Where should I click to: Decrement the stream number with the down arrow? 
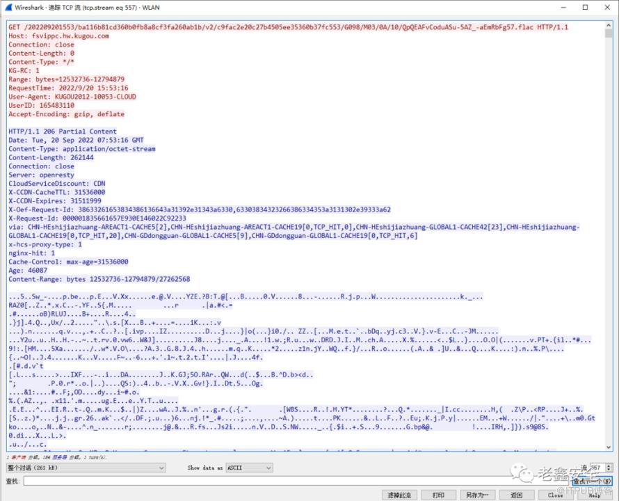pyautogui.click(x=609, y=470)
